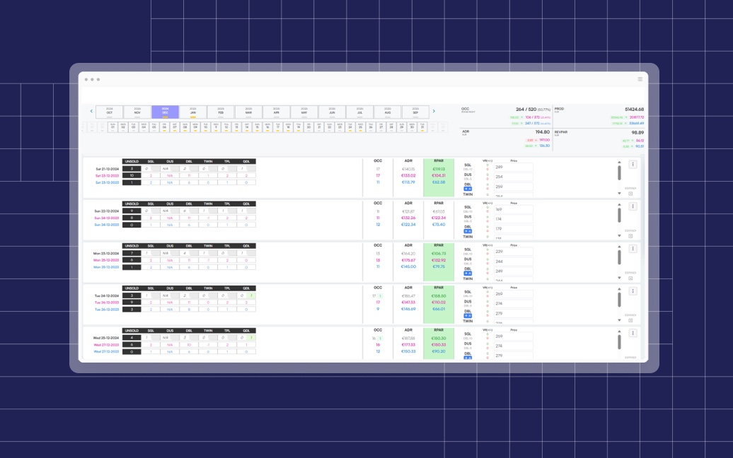
Task: Edit SGL price field showing 169
Action: point(513,209)
